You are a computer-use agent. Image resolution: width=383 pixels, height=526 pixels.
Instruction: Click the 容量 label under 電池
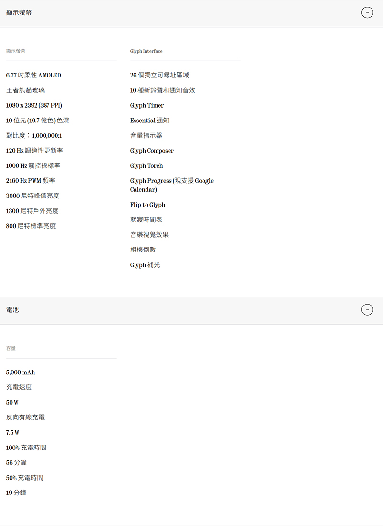pyautogui.click(x=11, y=348)
